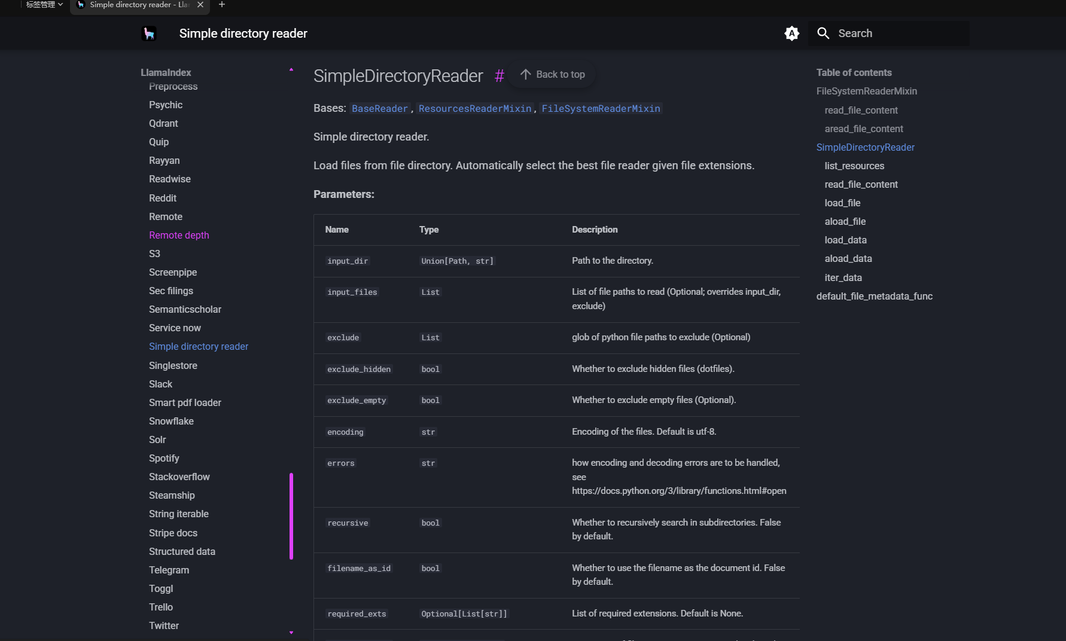The width and height of the screenshot is (1066, 641).
Task: Select Simple directory reader in sidebar
Action: pos(199,346)
